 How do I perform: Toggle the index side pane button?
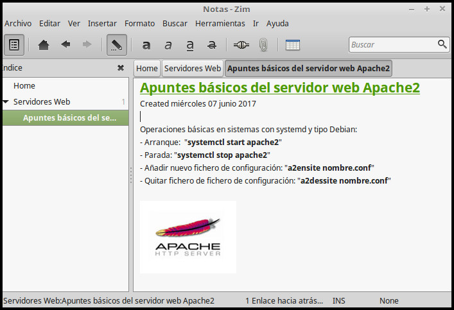pos(14,45)
